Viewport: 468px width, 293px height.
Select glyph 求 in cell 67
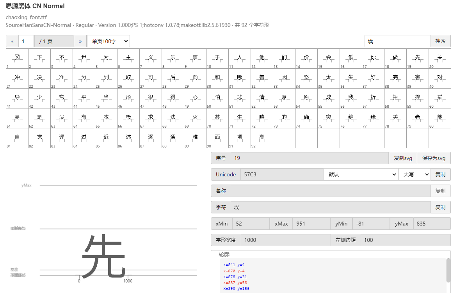pyautogui.click(x=150, y=119)
